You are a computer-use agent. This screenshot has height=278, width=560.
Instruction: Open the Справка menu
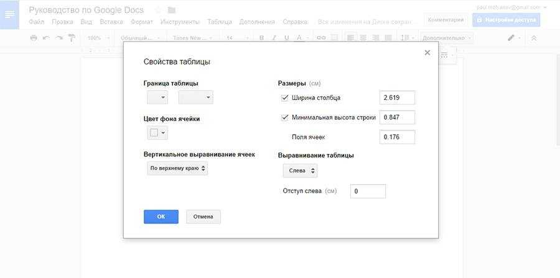(x=295, y=22)
